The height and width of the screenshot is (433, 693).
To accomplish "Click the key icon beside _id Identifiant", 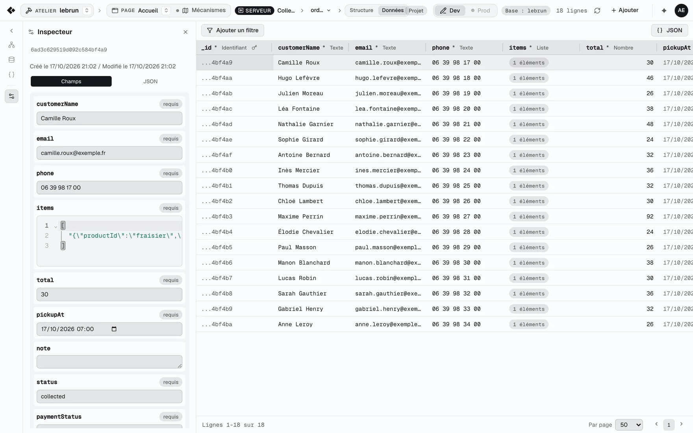I will [254, 48].
